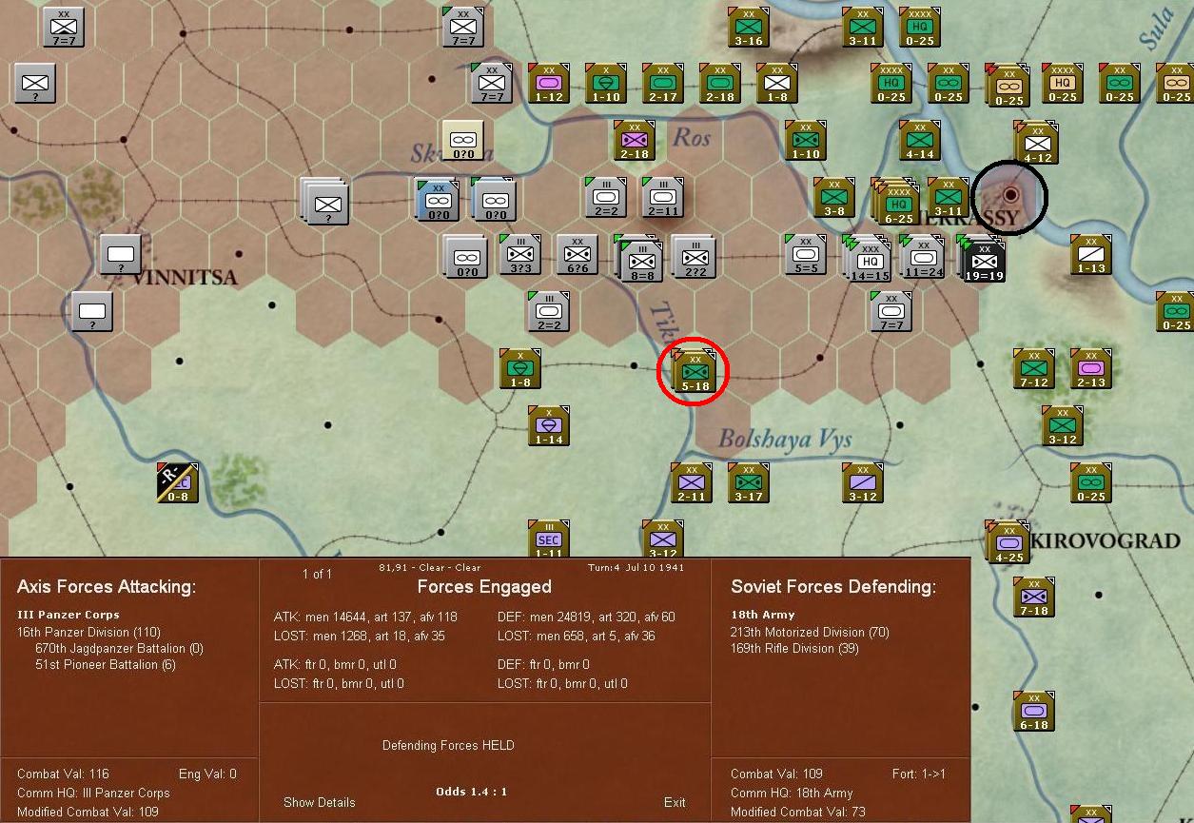Select the purple 2-11 infantry division

point(692,482)
